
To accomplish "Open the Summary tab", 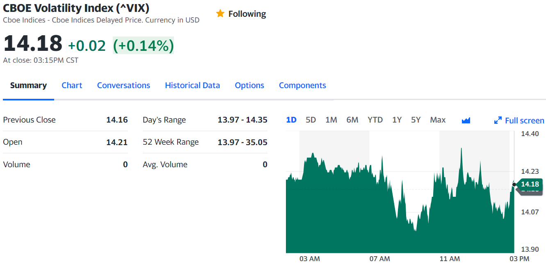I will (28, 85).
